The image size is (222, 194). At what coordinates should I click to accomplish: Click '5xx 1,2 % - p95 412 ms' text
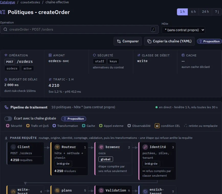click(x=65, y=92)
